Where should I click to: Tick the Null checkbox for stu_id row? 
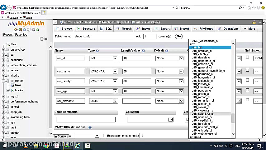(x=247, y=57)
